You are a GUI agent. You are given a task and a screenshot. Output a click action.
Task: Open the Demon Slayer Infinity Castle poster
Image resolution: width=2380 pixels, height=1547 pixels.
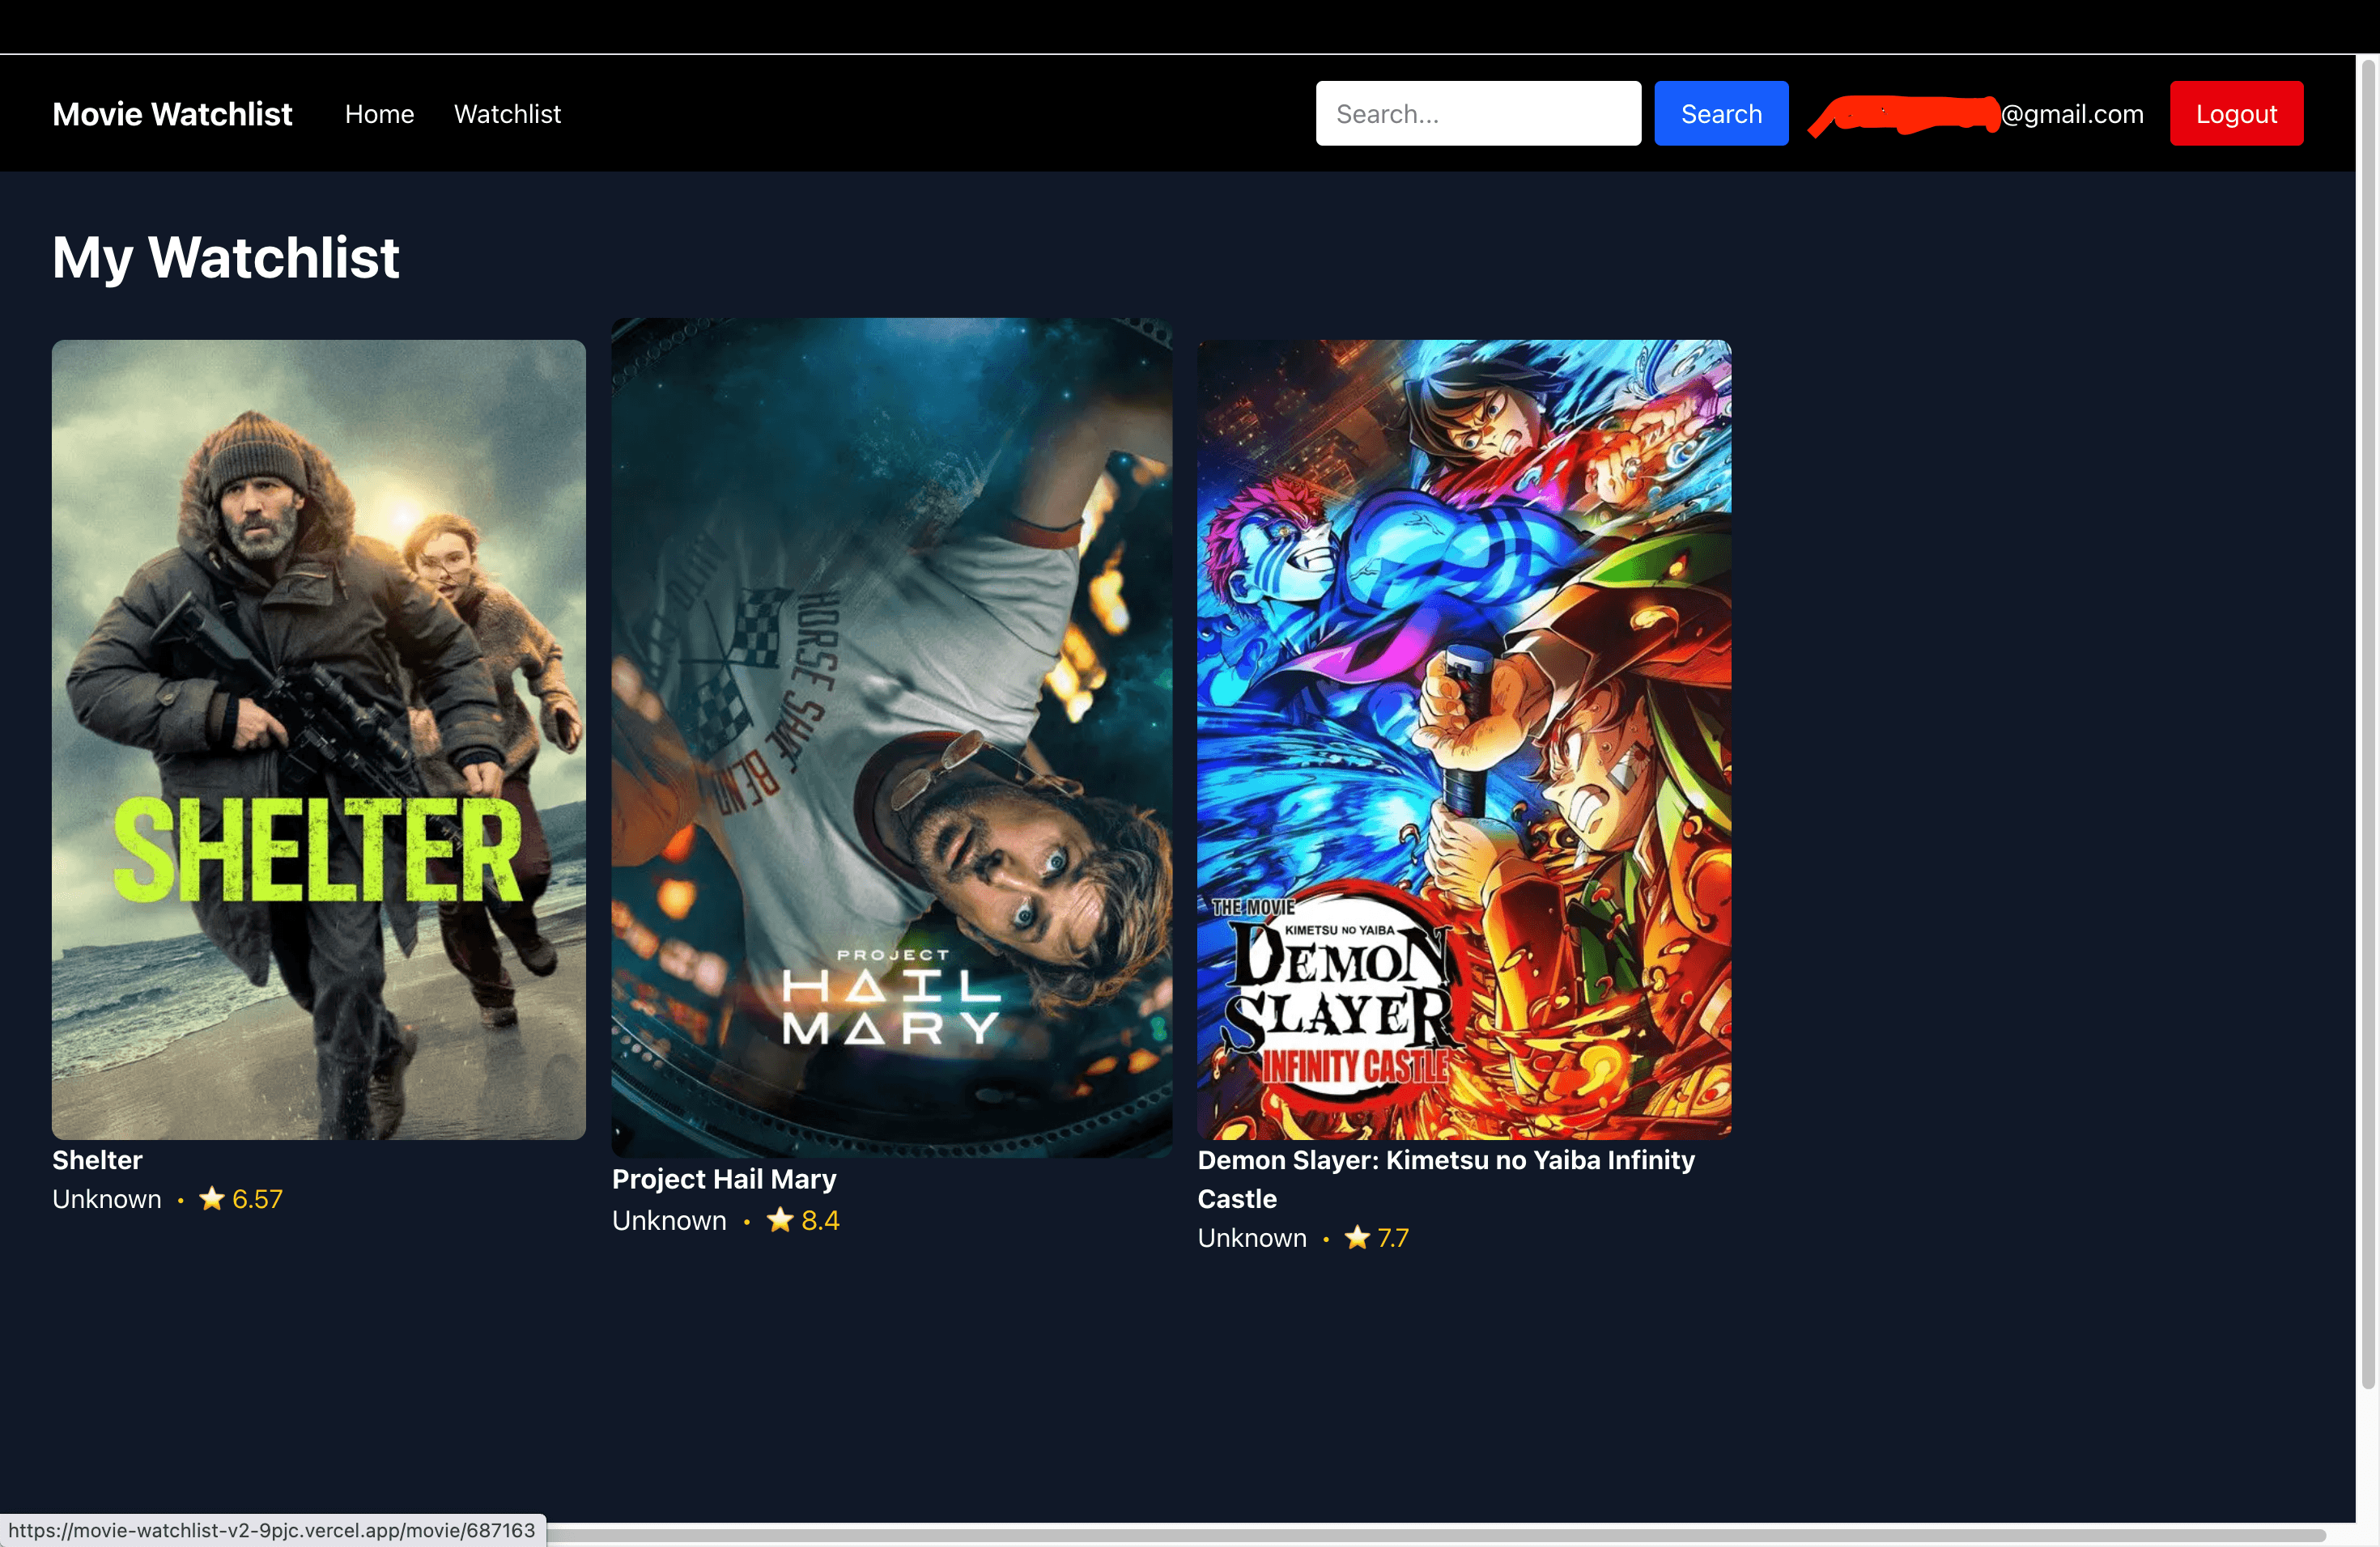point(1464,739)
